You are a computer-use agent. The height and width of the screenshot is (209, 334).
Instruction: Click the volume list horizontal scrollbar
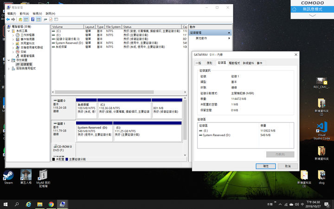[104, 92]
